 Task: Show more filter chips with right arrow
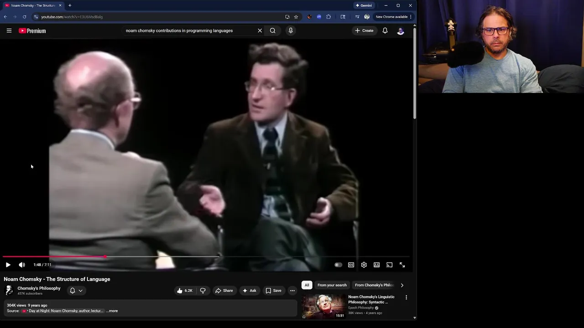click(x=402, y=285)
